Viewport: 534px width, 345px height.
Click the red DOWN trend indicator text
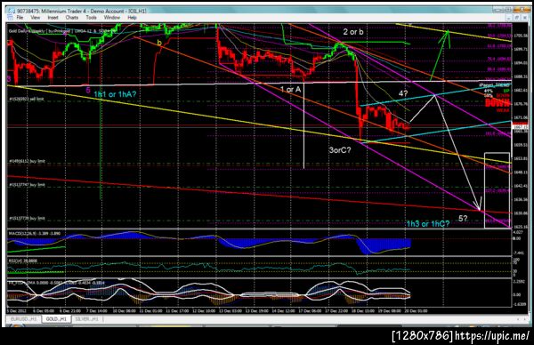click(498, 103)
